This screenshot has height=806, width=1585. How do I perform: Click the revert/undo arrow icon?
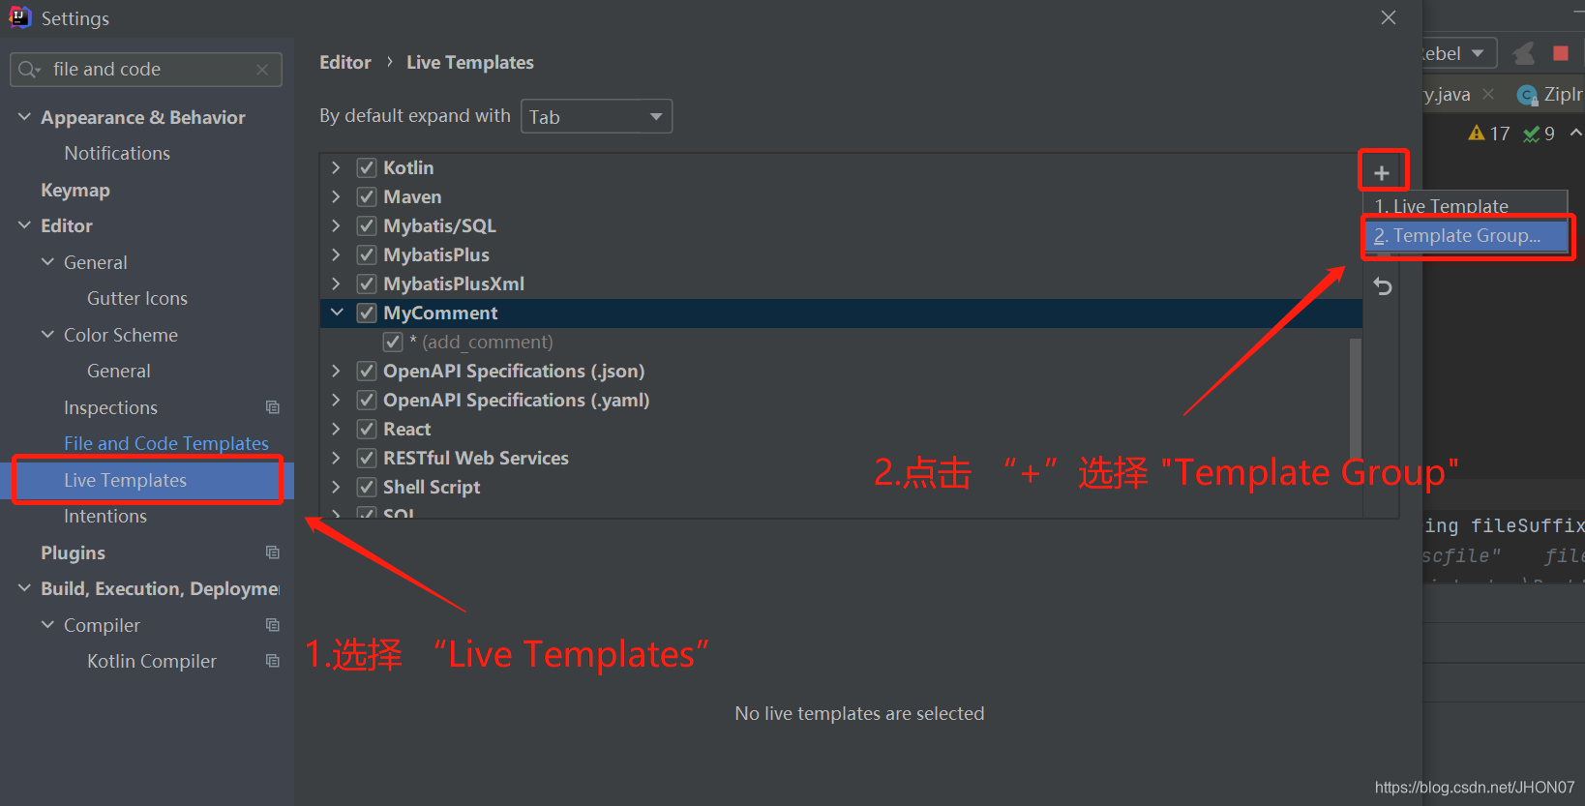[1383, 286]
